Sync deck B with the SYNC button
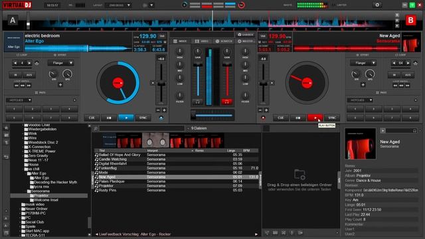This screenshot has width=425, height=239. (x=332, y=118)
